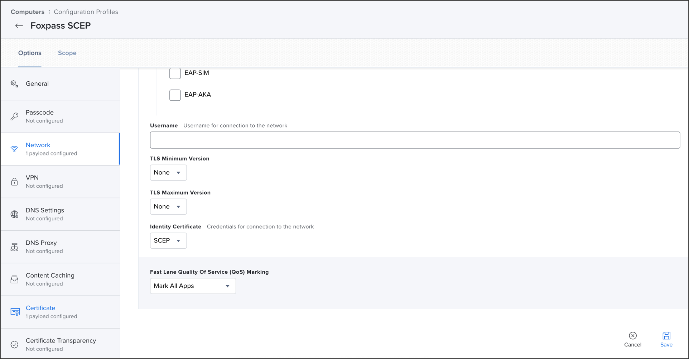Select the Network payload section

tap(60, 149)
